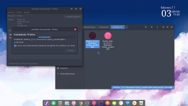188x106 pixels.
Task: Click the plus icon beside Otras ubicaciones
Action: coord(58,74)
